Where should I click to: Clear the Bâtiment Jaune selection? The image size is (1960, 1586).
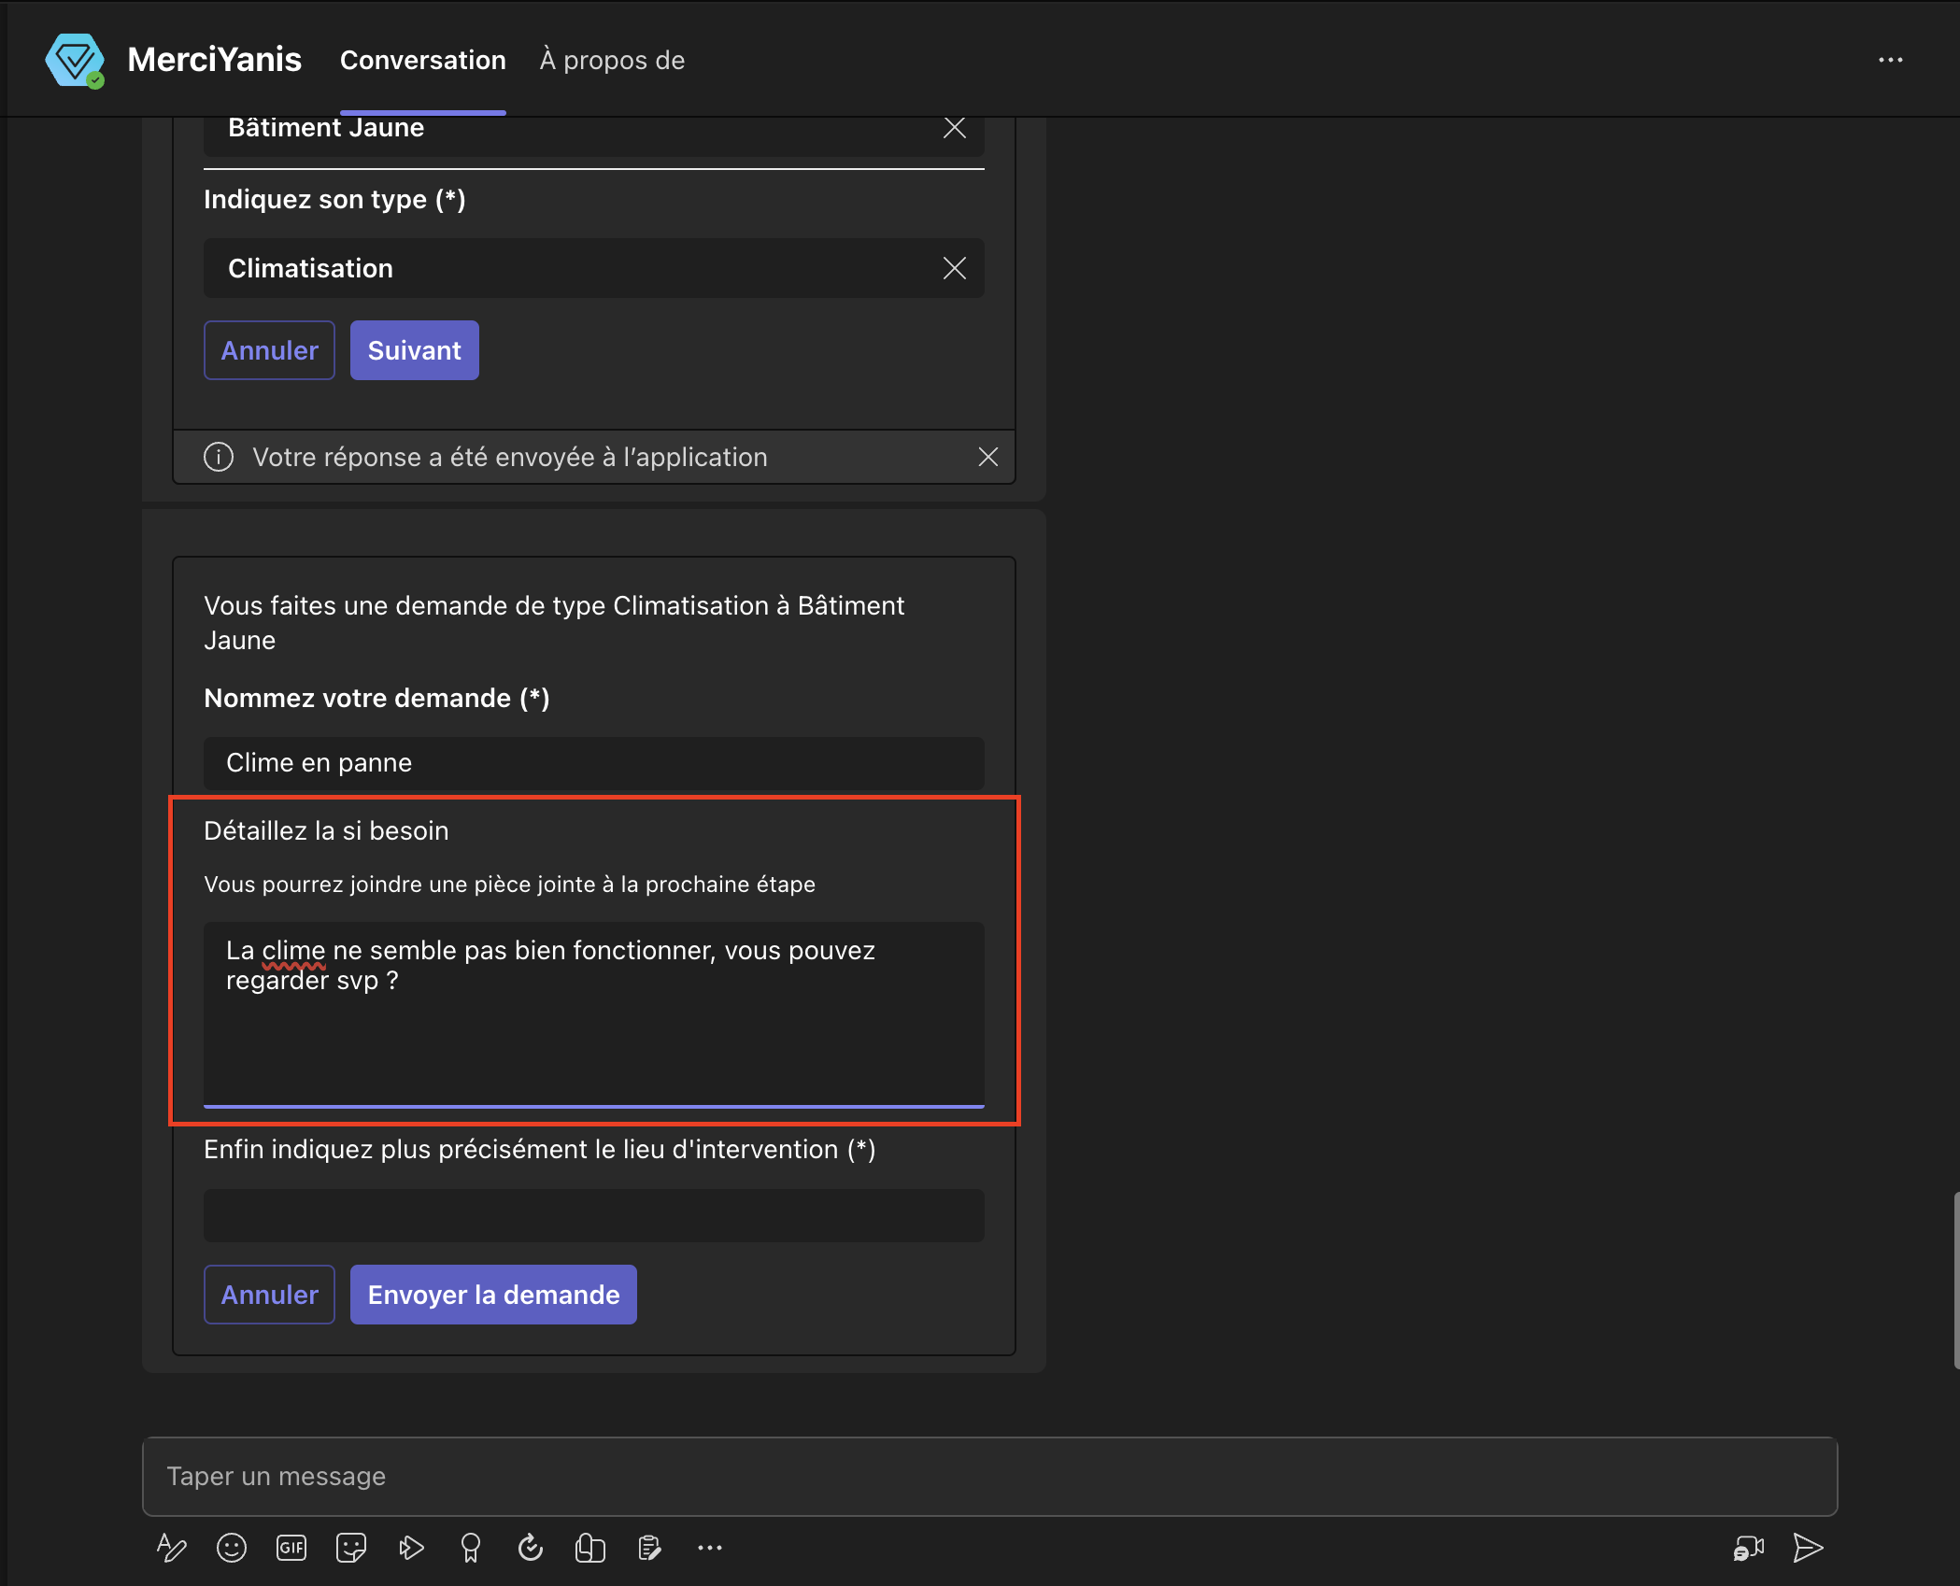click(954, 128)
